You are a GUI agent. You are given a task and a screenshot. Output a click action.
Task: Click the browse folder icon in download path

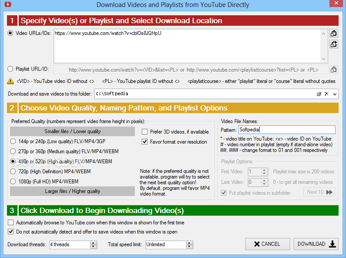pos(319,94)
